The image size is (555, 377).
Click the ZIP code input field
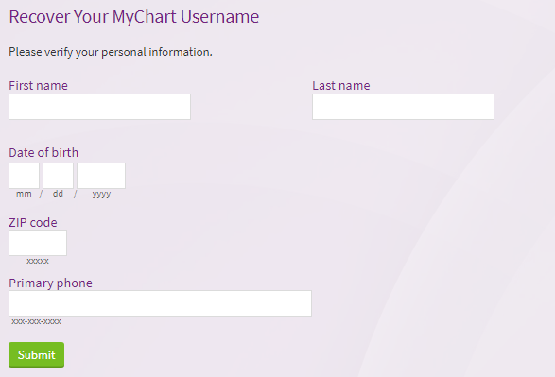(x=38, y=243)
